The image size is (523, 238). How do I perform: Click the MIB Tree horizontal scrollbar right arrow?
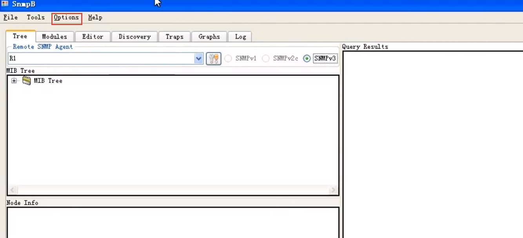point(334,190)
